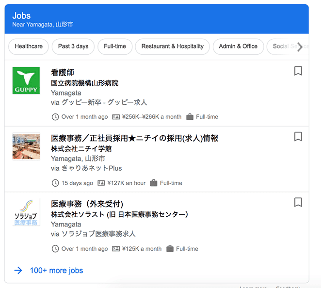
Task: Click source text via きゃりあネットPlus
Action: point(86,168)
